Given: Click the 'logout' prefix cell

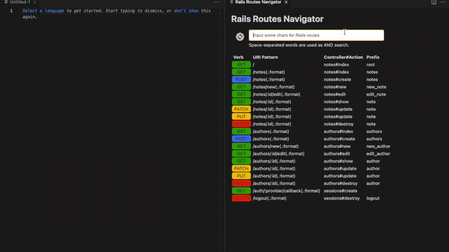Looking at the screenshot, I should tap(373, 198).
